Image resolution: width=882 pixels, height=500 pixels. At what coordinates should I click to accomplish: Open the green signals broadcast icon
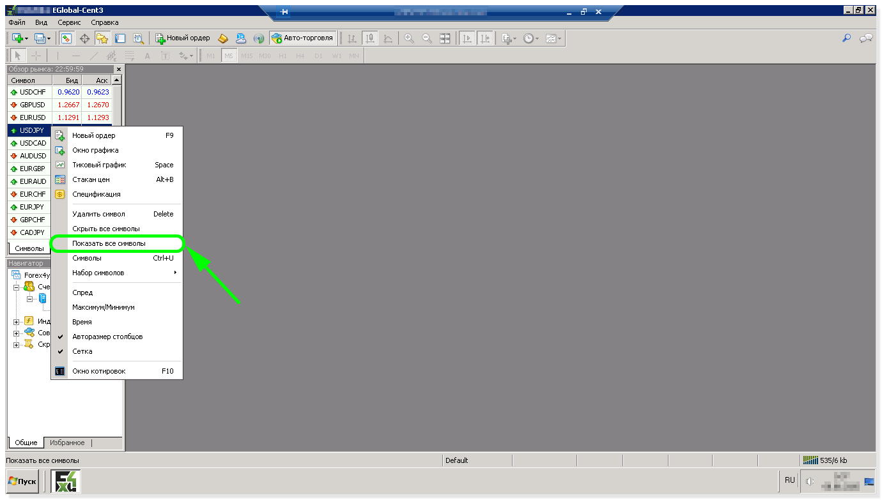pyautogui.click(x=259, y=38)
